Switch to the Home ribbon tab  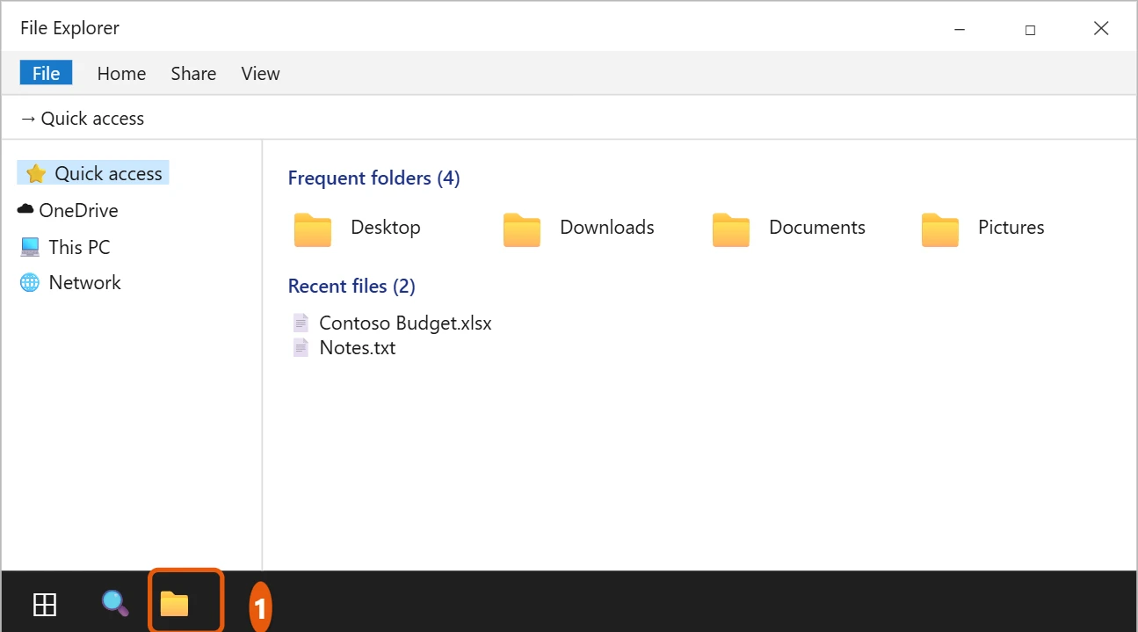click(121, 74)
